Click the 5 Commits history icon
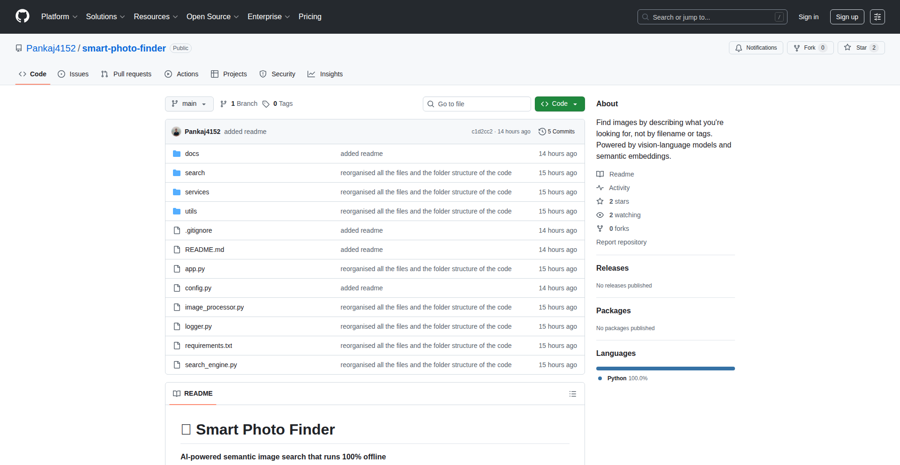 pos(542,132)
